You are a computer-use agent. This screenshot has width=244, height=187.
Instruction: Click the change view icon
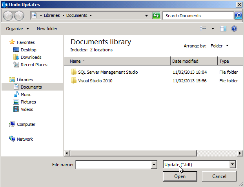click(x=203, y=29)
